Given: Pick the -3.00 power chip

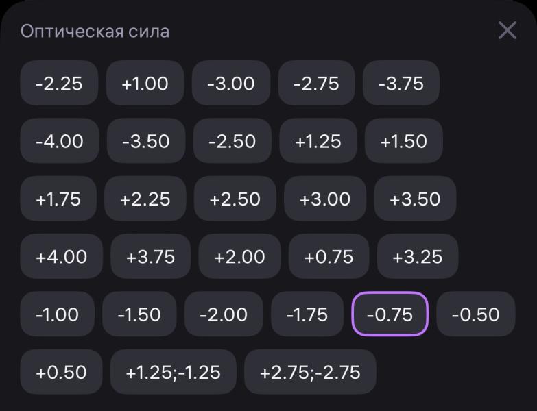Looking at the screenshot, I should point(231,84).
